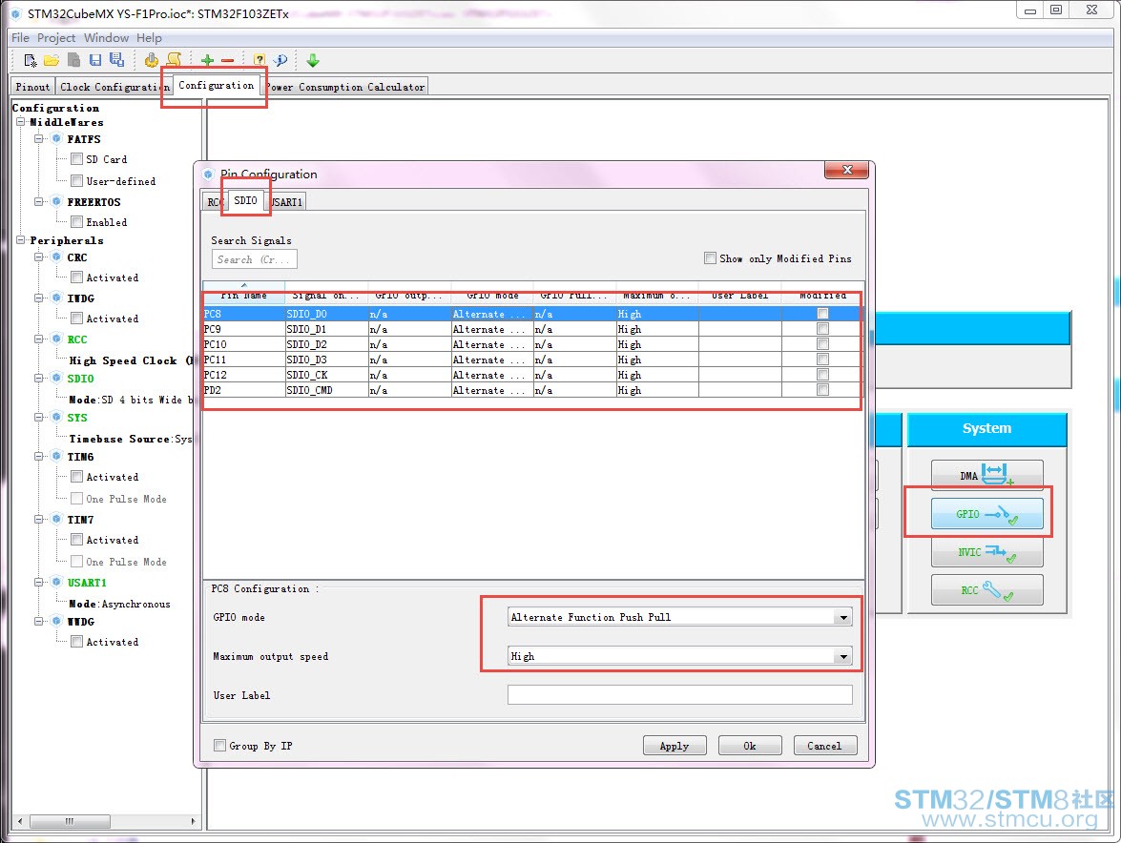Tick Modified checkbox for PC9 row

[823, 329]
